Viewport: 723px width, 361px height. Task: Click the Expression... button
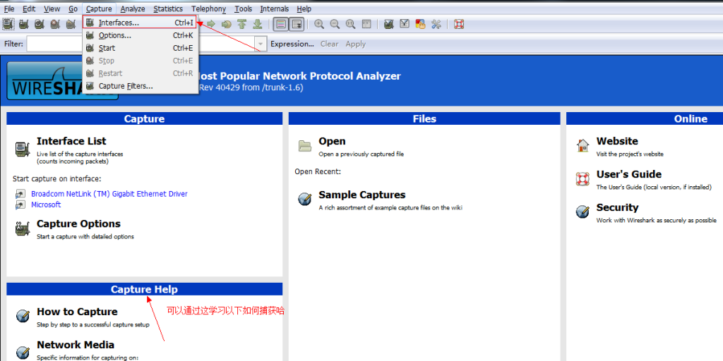[292, 44]
